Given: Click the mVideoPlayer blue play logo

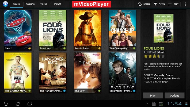Looking at the screenshot, I should pyautogui.click(x=5, y=4).
